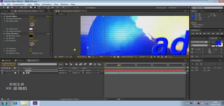Switch to the Effects & Presets tab
Image resolution: width=224 pixels, height=106 pixels.
point(199,38)
